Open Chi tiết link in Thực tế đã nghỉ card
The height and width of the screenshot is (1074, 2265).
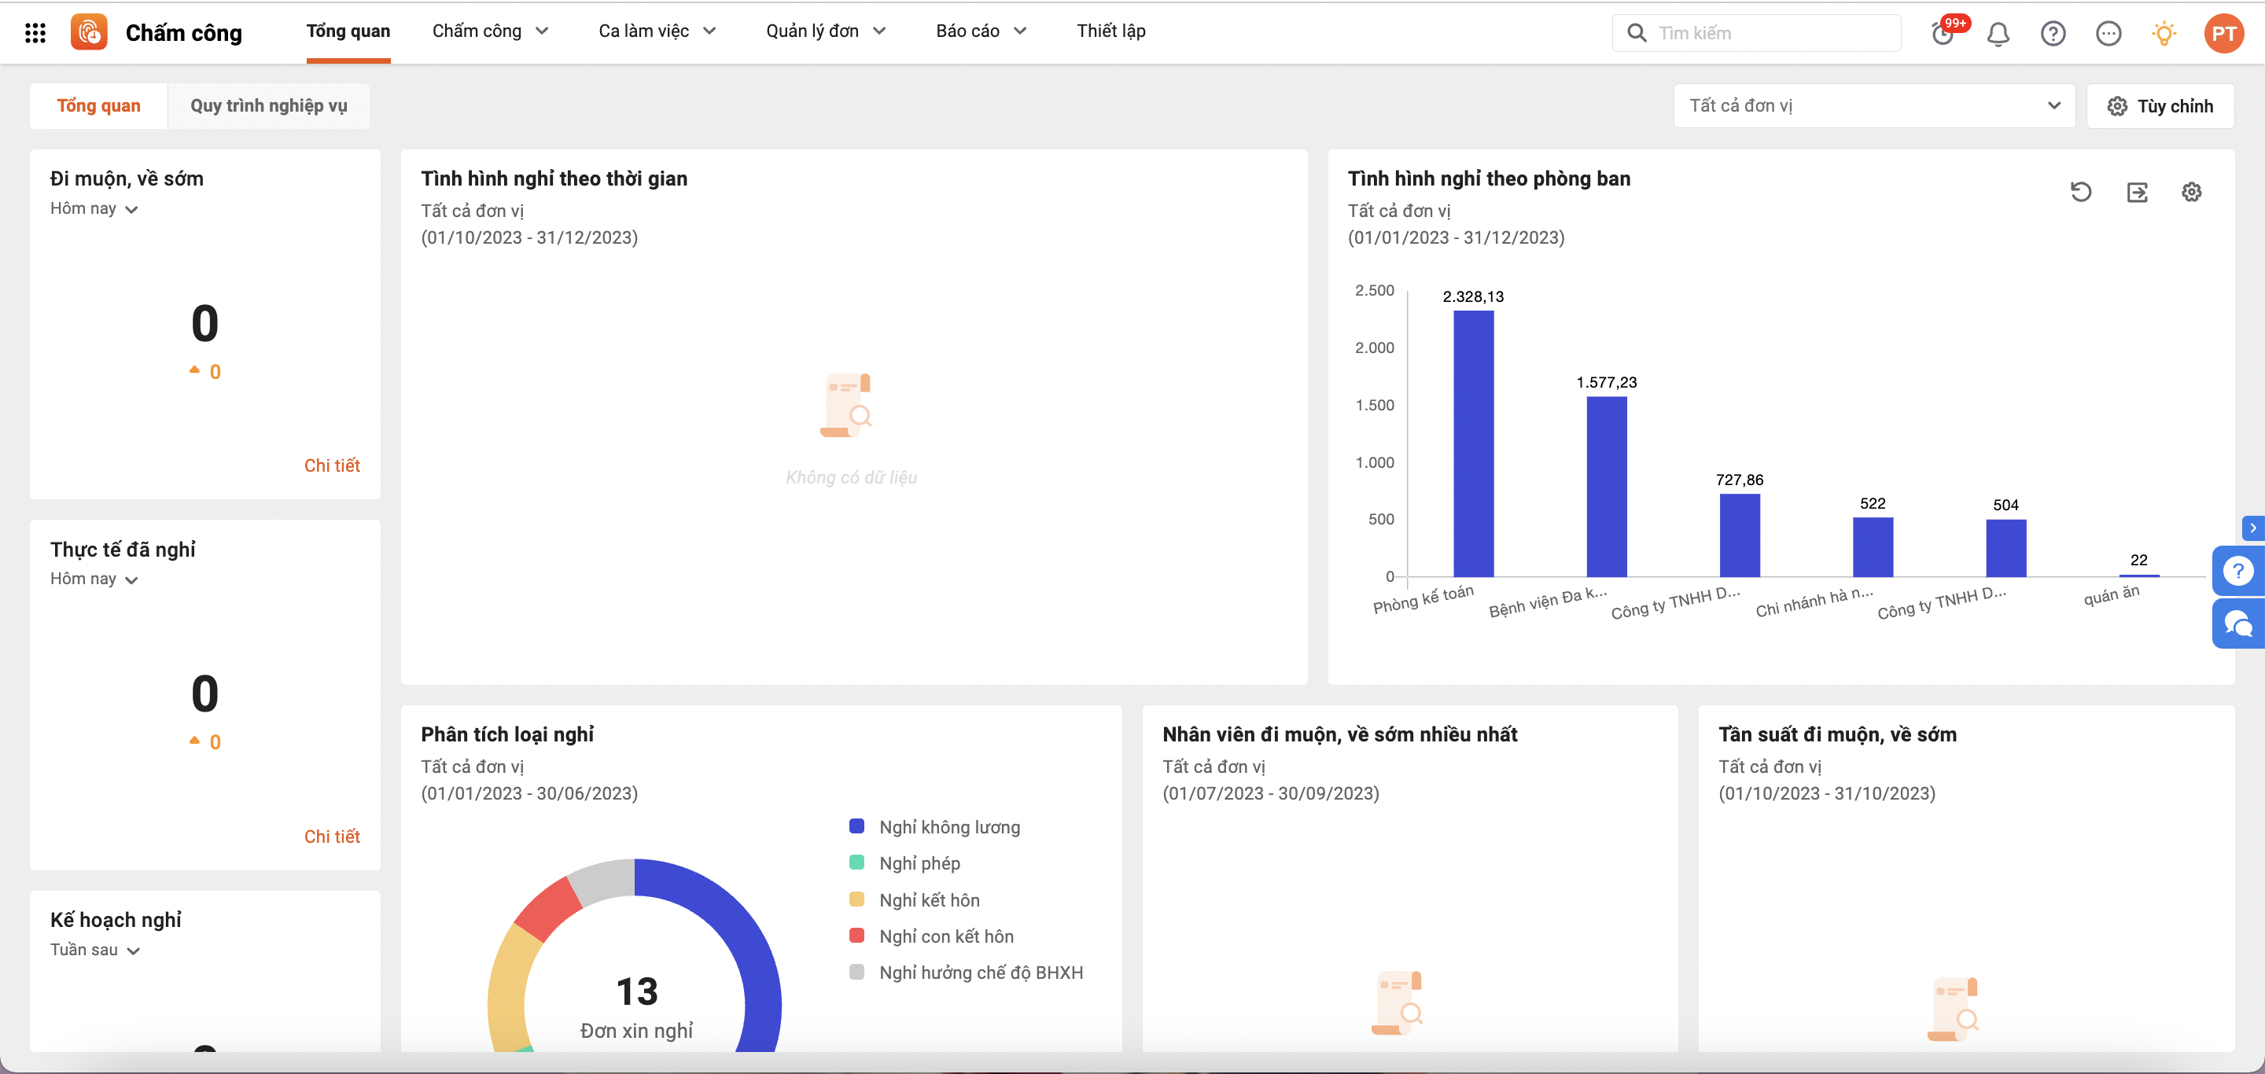point(331,837)
